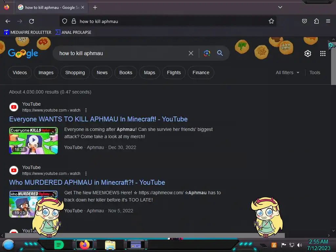Click the second result's YouTube favicon
Screen dimensions: 336x252
point(14,170)
